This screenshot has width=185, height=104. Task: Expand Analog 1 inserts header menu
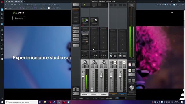(85, 29)
